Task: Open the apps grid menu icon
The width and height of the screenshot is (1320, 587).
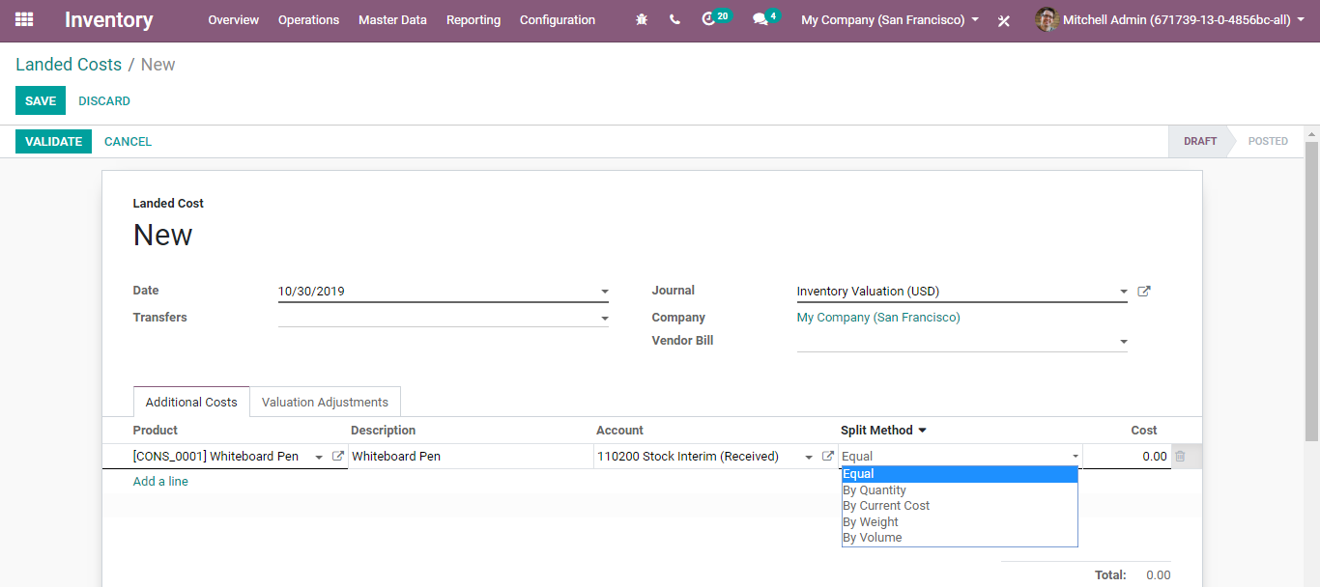Action: 24,19
